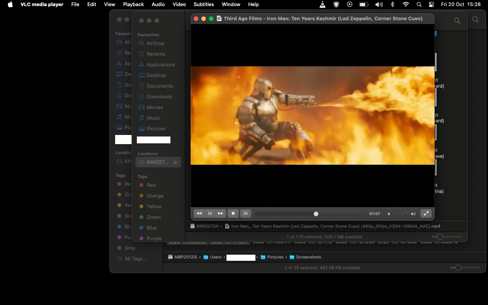Click the 01:07 elapsed time display
488x305 pixels.
(374, 214)
